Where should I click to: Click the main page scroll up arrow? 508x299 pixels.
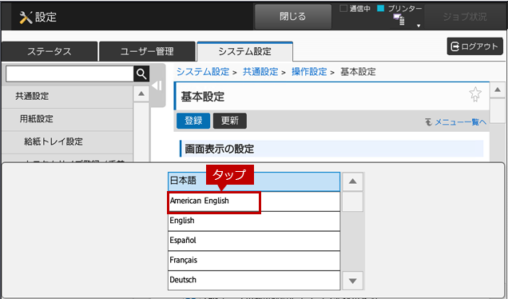498,90
